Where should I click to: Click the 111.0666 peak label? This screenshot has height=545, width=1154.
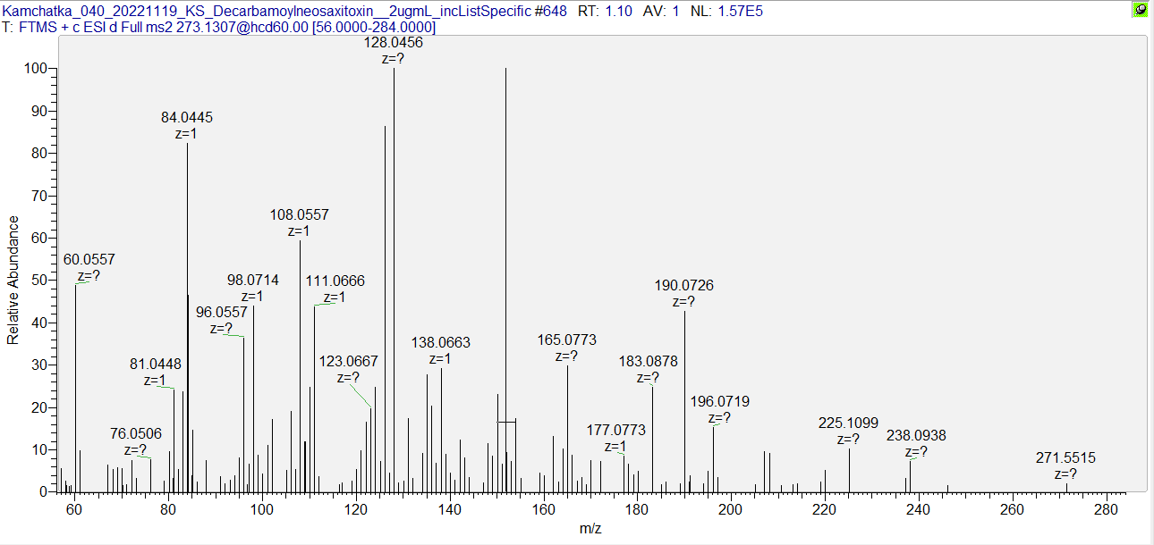335,281
